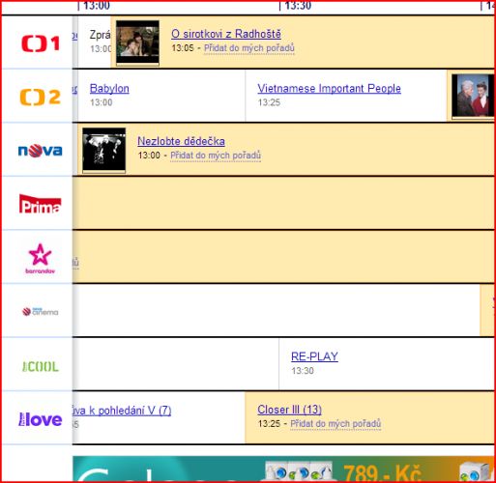The height and width of the screenshot is (483, 496).
Task: Open the Closer III (13) program link
Action: coord(289,410)
